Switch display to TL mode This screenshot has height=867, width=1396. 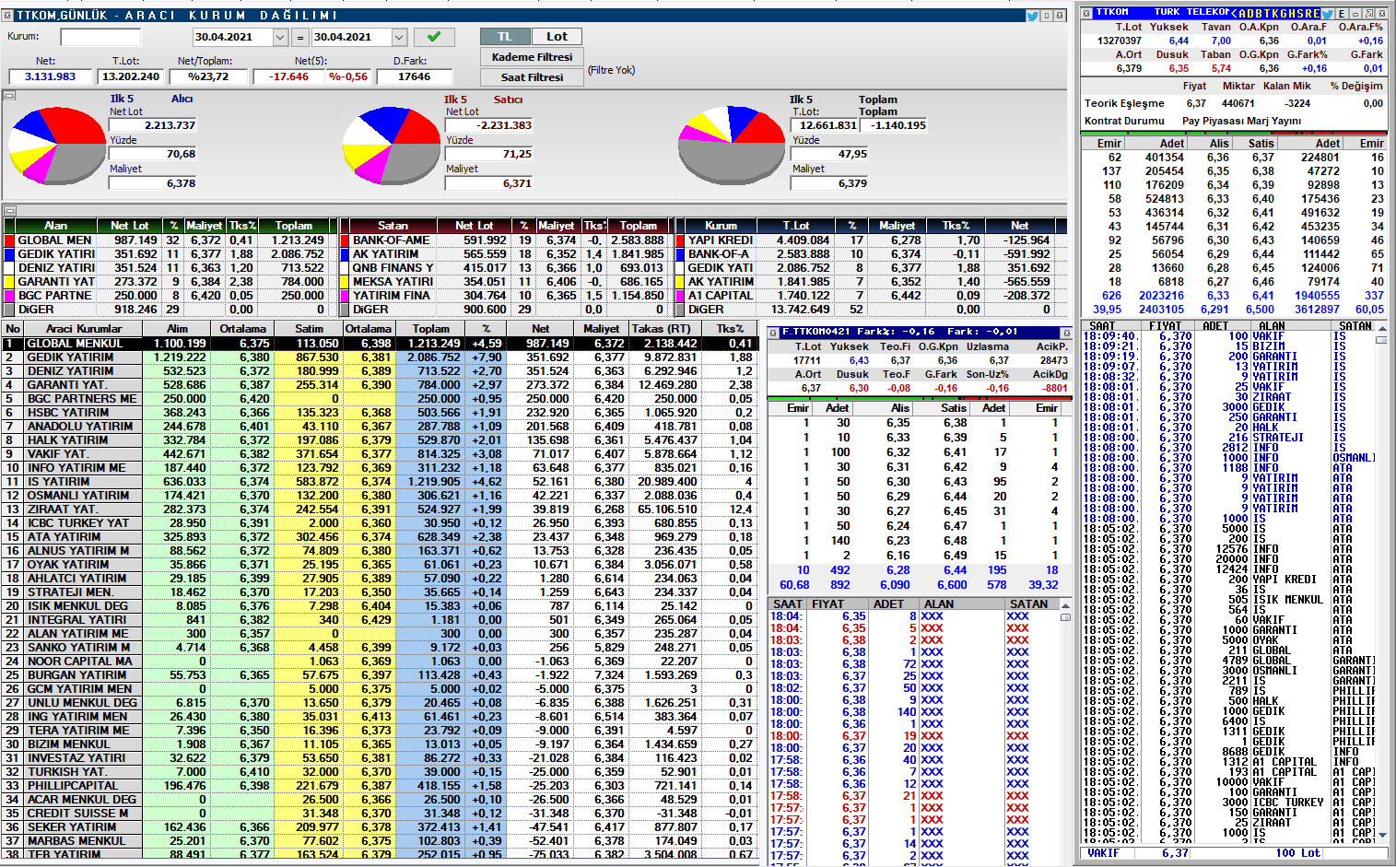505,37
